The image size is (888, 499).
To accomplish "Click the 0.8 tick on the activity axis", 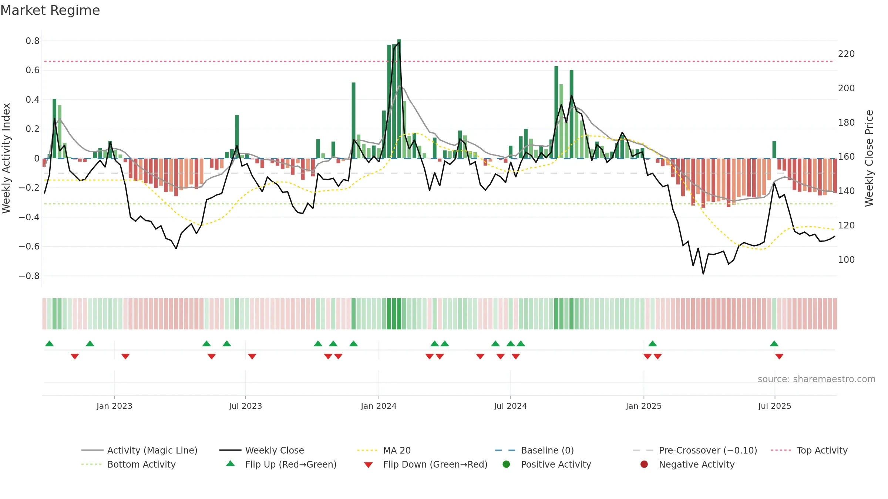I will (33, 41).
